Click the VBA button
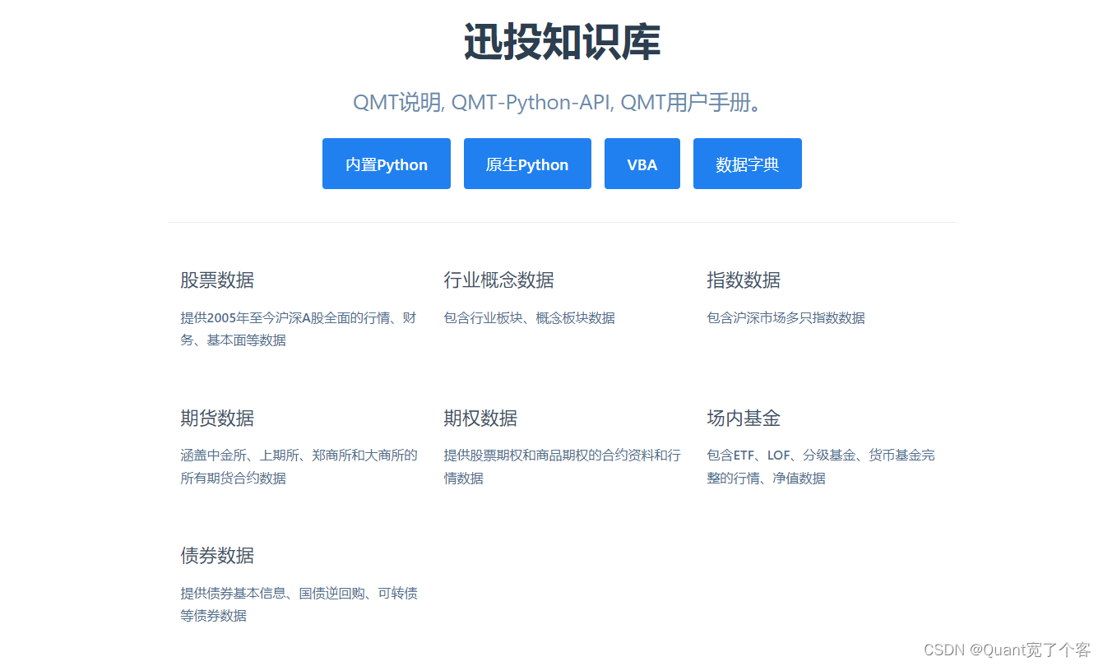This screenshot has height=666, width=1103. point(642,164)
